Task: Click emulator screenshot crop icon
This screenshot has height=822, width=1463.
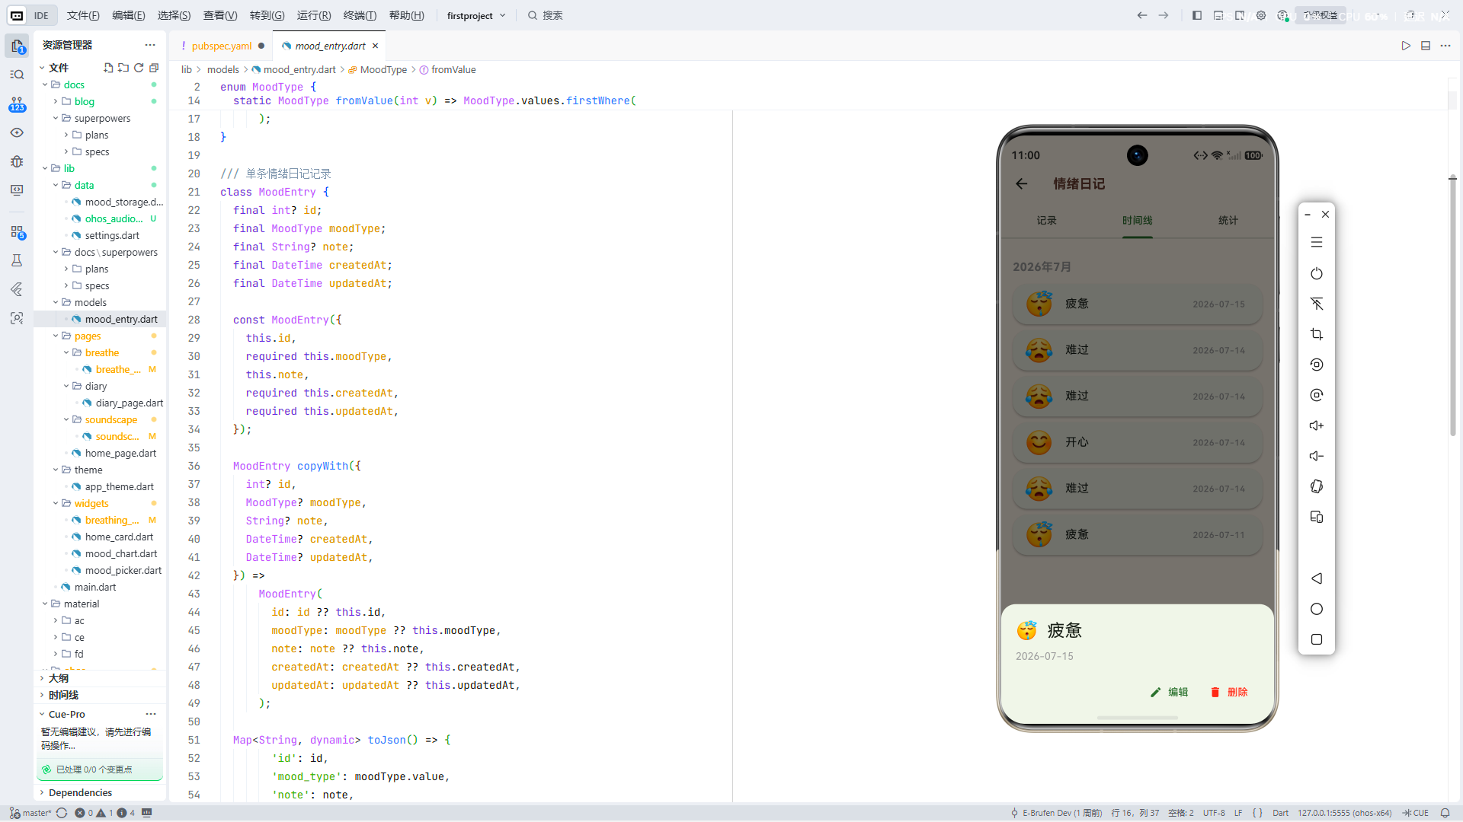Action: tap(1317, 334)
